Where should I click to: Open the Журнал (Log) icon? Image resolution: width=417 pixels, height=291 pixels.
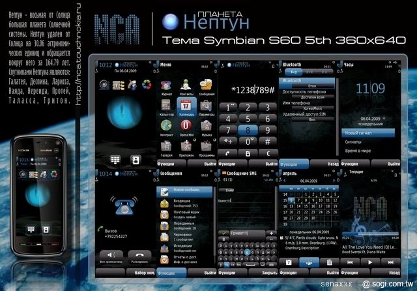click(x=167, y=84)
